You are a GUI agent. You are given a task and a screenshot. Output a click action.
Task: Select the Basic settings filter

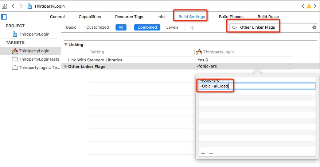[71, 28]
